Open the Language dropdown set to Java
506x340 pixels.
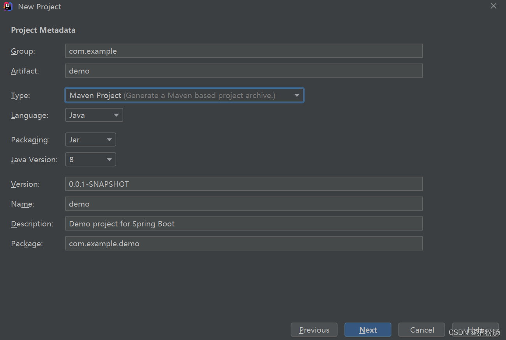click(x=94, y=115)
